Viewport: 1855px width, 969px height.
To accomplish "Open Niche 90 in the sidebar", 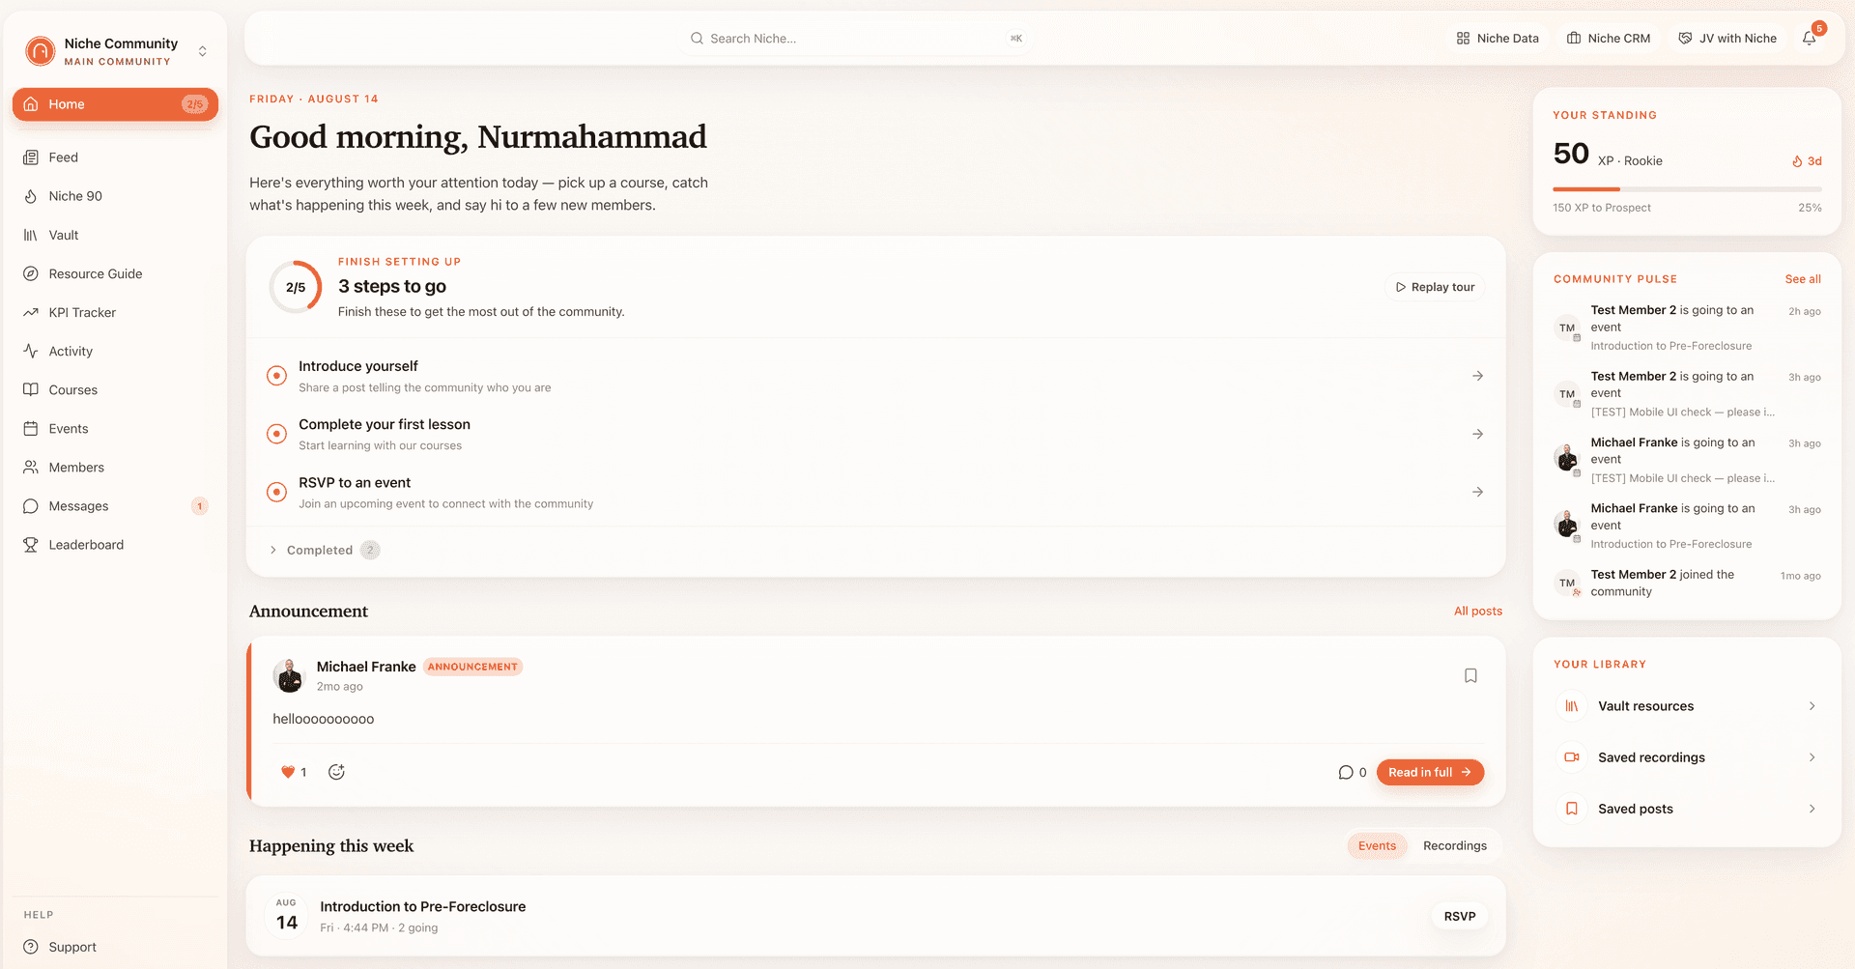I will coord(115,196).
